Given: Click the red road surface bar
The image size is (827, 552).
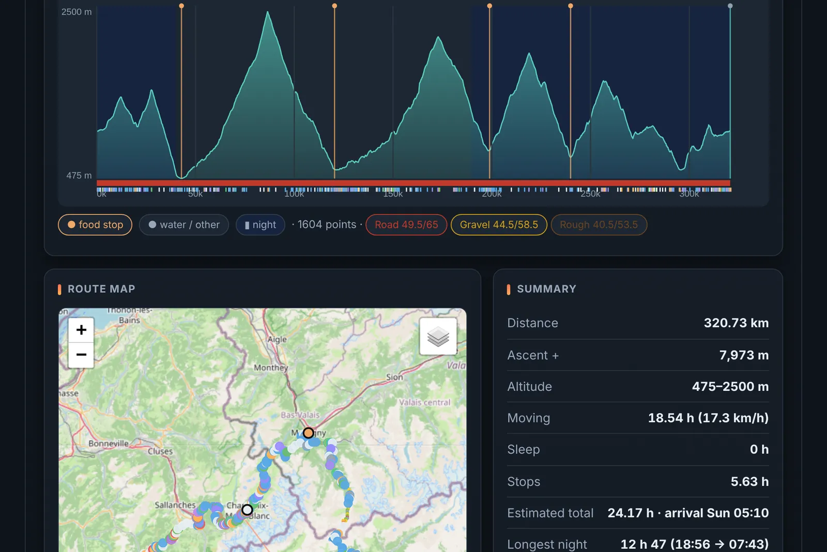Looking at the screenshot, I should 413,183.
